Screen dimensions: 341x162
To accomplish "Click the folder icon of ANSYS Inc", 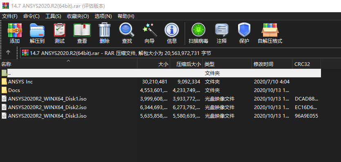I will [4, 82].
